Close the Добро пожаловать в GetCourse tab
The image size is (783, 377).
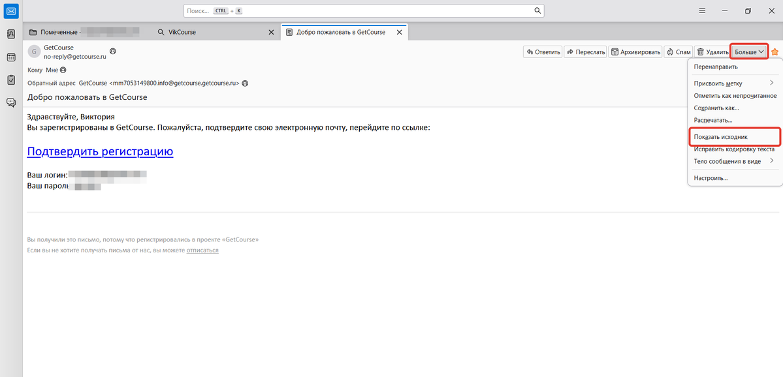pyautogui.click(x=399, y=33)
